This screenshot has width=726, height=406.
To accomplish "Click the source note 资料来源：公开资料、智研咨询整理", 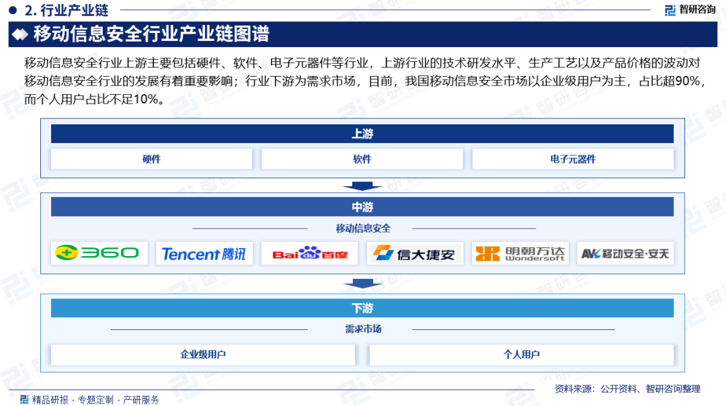I will [627, 389].
